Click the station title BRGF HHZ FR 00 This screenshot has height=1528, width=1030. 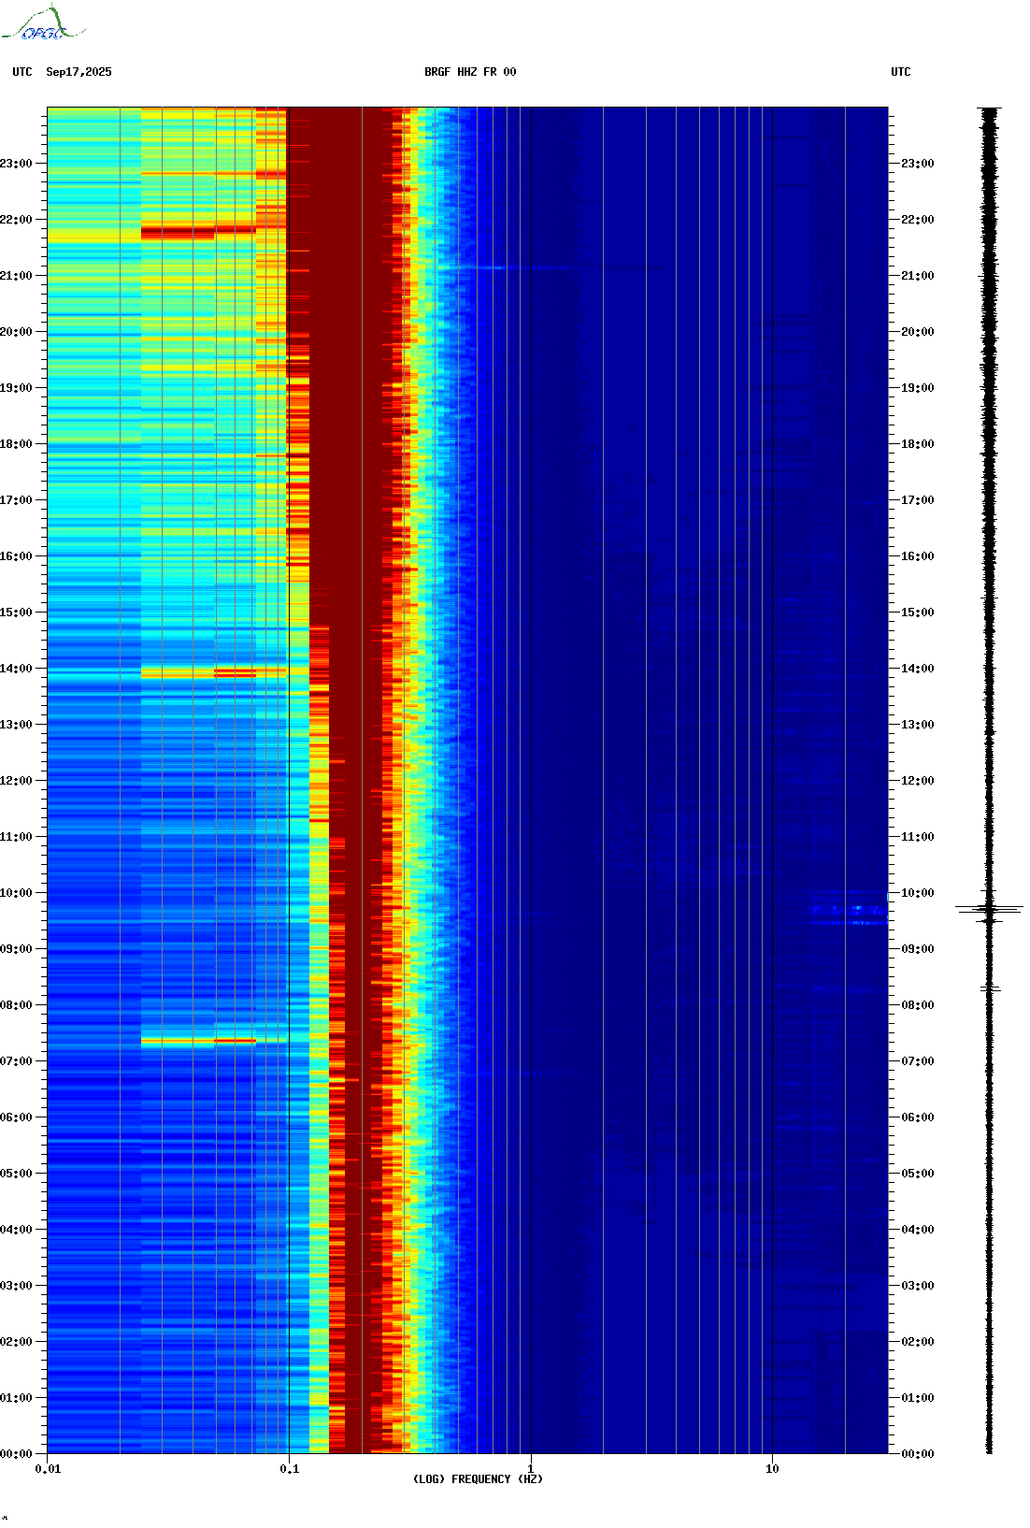pos(470,72)
